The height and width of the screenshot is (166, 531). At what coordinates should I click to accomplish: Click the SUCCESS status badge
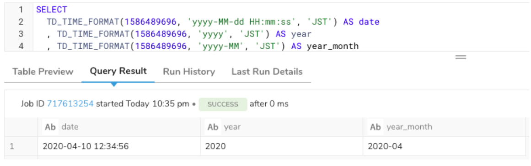223,104
